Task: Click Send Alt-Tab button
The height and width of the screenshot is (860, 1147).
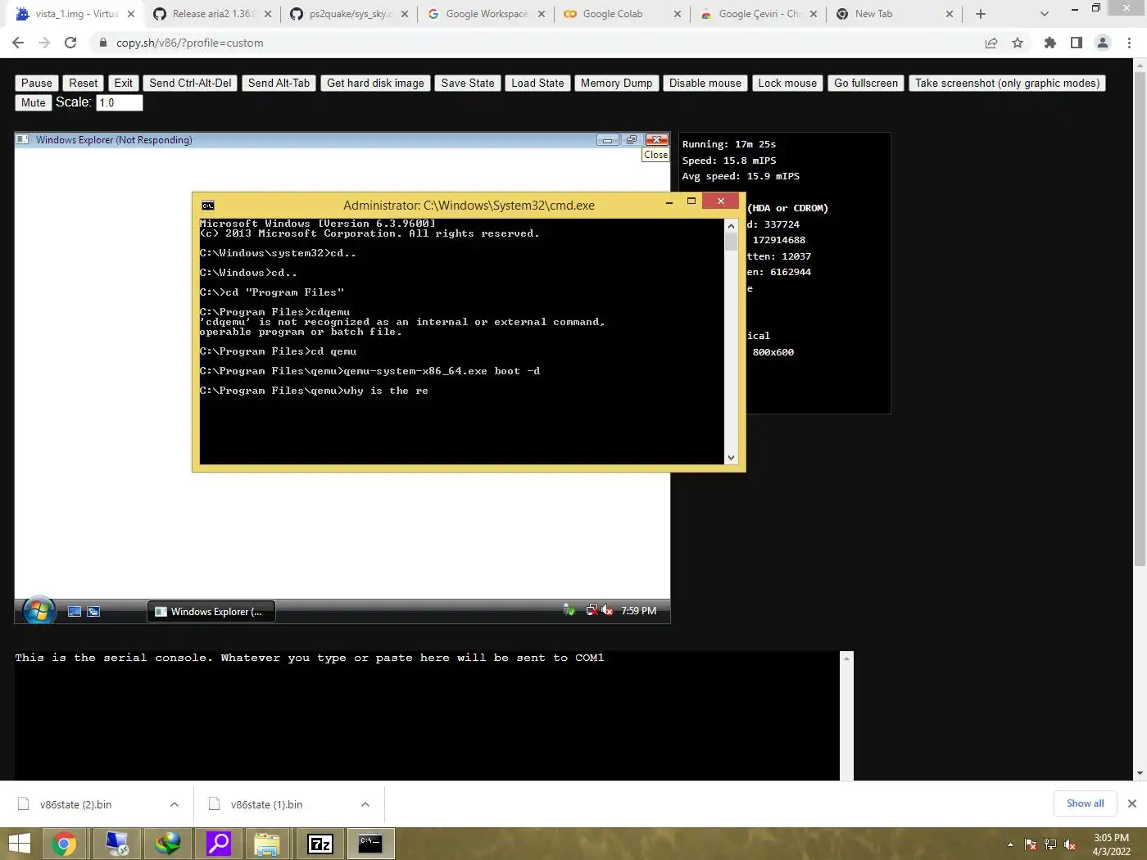Action: point(279,83)
